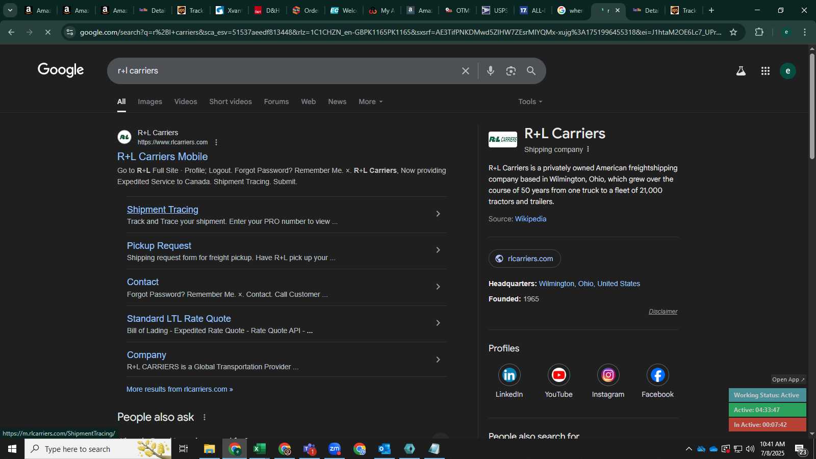Open the Google apps grid
Image resolution: width=816 pixels, height=459 pixels.
click(x=766, y=71)
